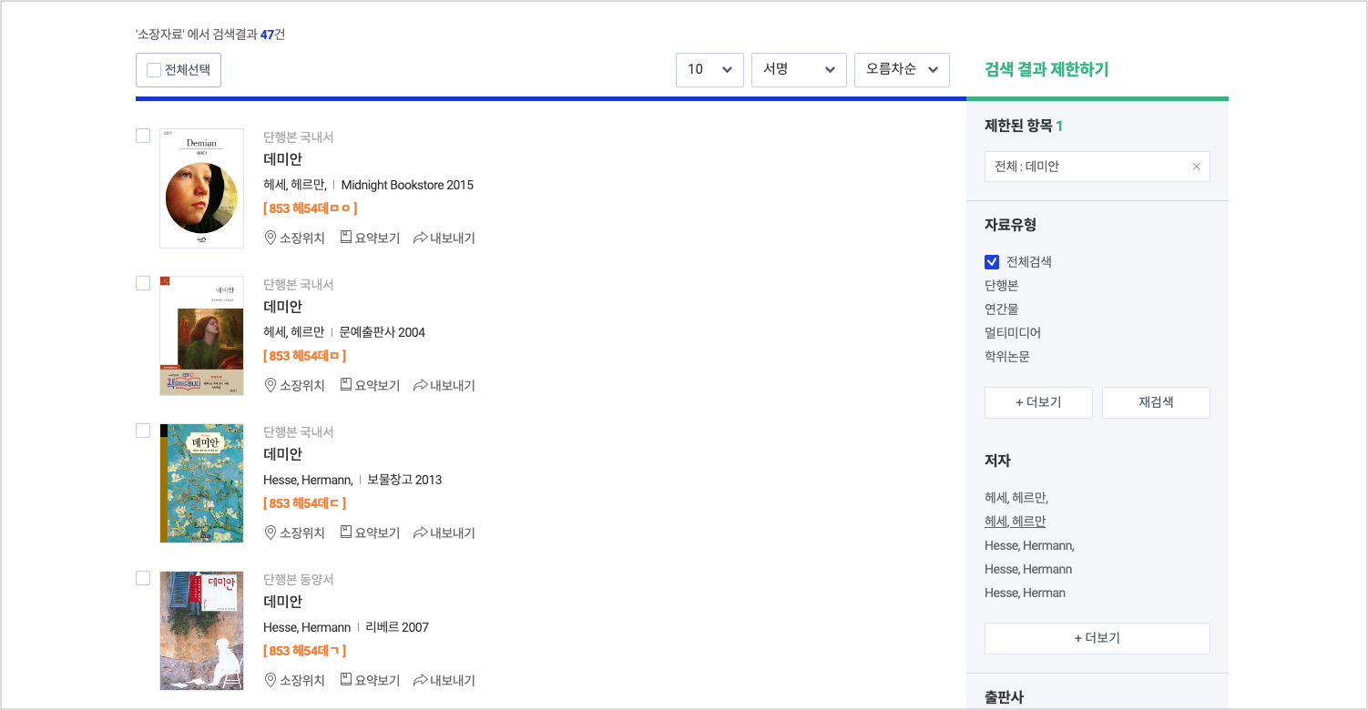Select checkbox for 리베르 2007 book
Viewport: 1368px width, 710px height.
[143, 578]
